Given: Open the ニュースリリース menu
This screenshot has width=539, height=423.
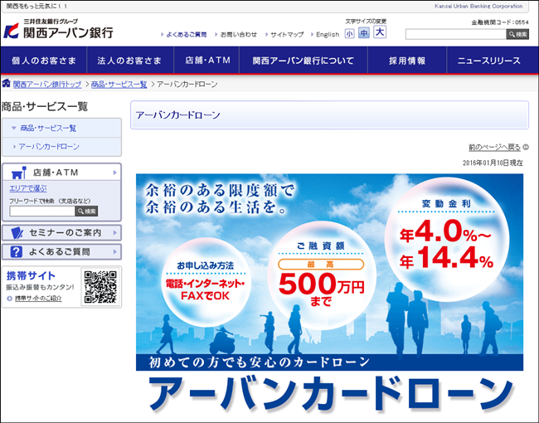Looking at the screenshot, I should (x=493, y=61).
